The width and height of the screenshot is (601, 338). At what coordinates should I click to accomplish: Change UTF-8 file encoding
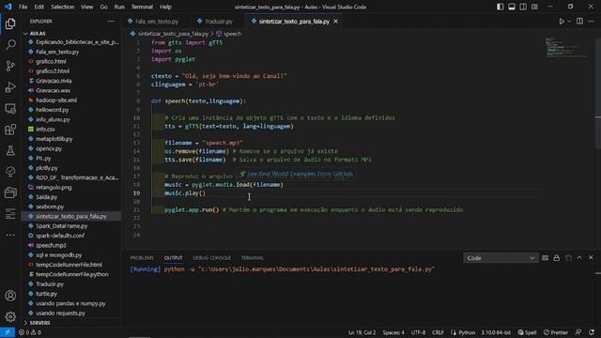[418, 332]
